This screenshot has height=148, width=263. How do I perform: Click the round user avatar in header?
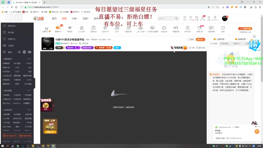(225, 18)
